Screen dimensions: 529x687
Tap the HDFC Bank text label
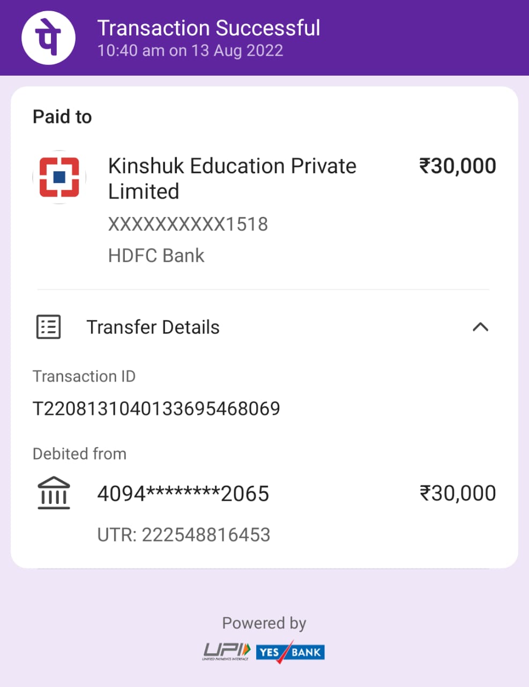[x=156, y=255]
